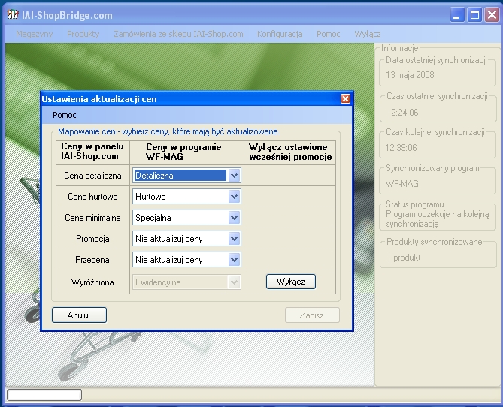Click the Program oczekuje na kolejną synchronizację status
This screenshot has height=407, width=503.
tap(438, 219)
